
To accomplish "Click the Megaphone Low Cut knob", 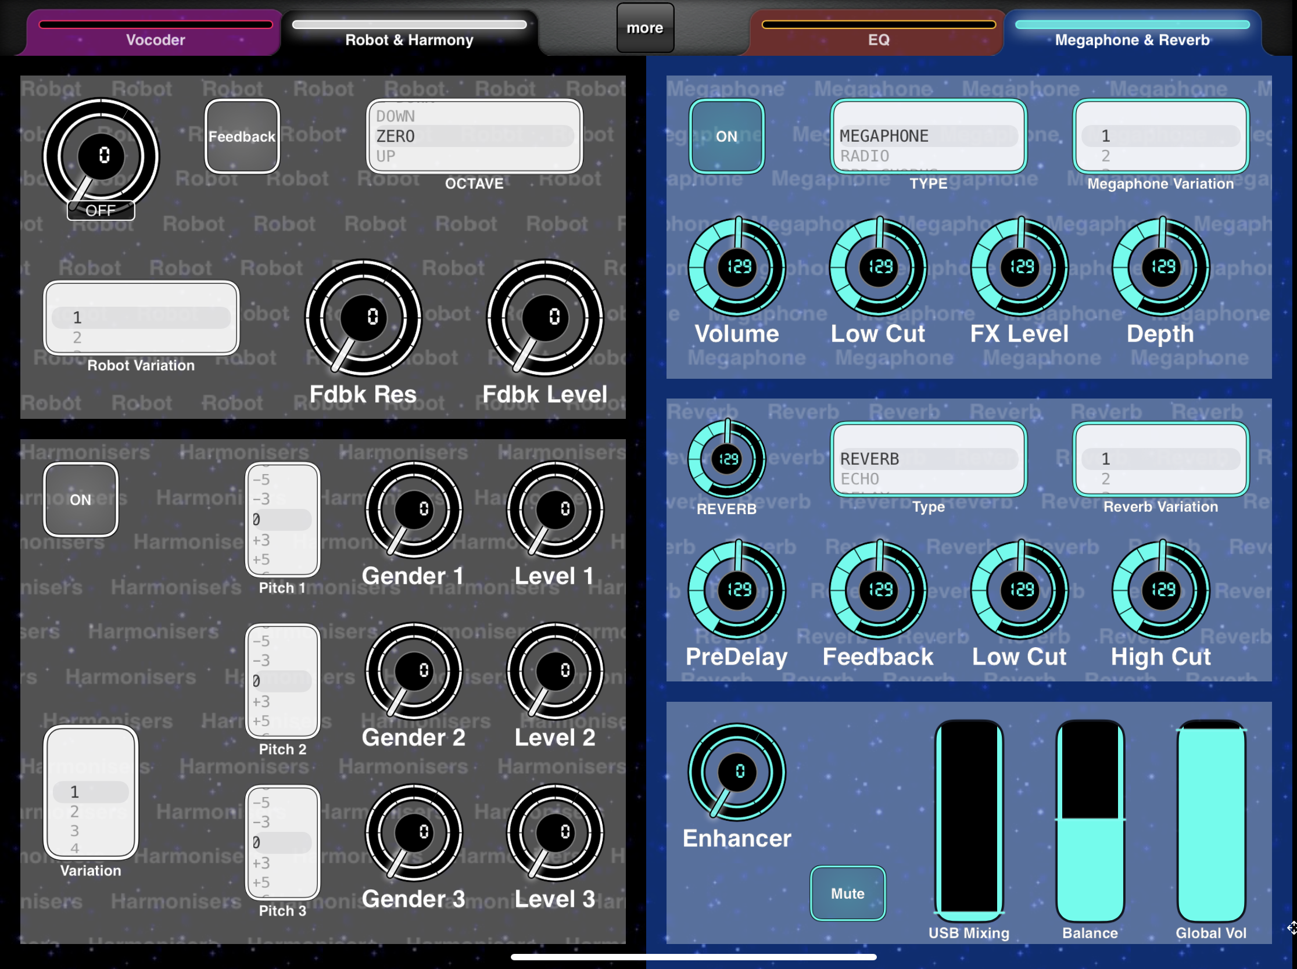I will pos(879,267).
